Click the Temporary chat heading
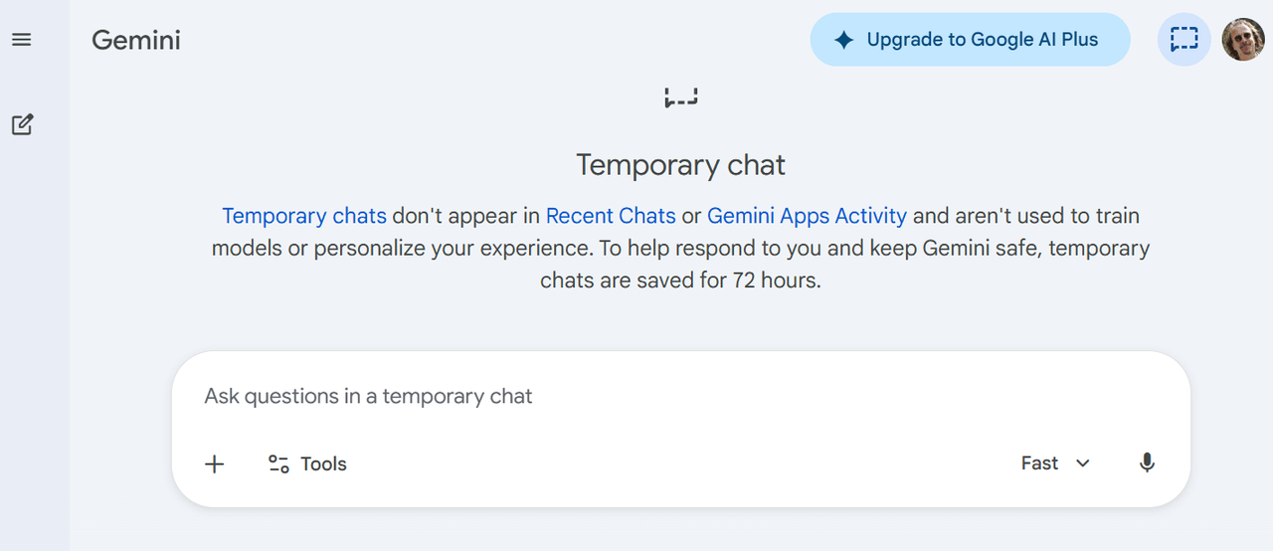Image resolution: width=1273 pixels, height=551 pixels. pyautogui.click(x=680, y=164)
